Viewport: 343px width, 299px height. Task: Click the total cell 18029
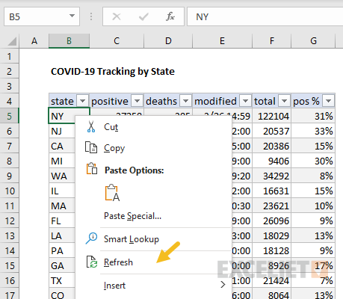[272, 235]
